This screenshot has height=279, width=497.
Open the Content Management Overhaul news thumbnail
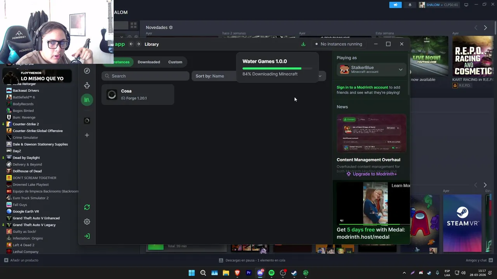372,134
